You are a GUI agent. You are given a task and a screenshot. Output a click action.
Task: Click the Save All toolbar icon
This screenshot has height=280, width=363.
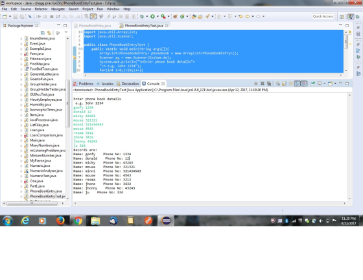tap(22, 16)
